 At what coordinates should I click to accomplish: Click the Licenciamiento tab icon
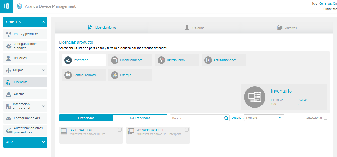point(90,28)
